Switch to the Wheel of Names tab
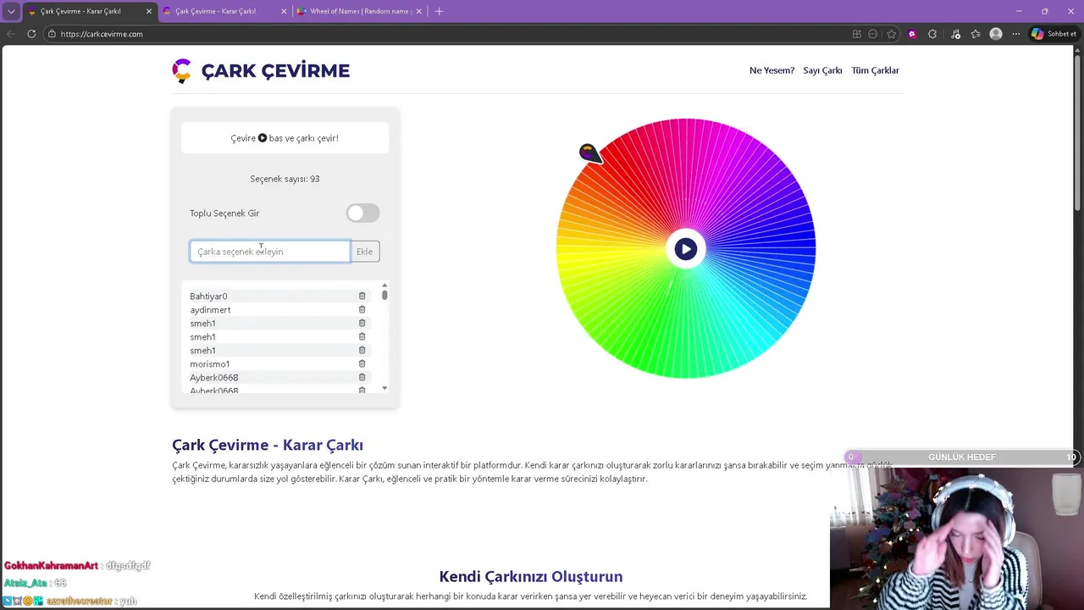The height and width of the screenshot is (610, 1084). (359, 11)
